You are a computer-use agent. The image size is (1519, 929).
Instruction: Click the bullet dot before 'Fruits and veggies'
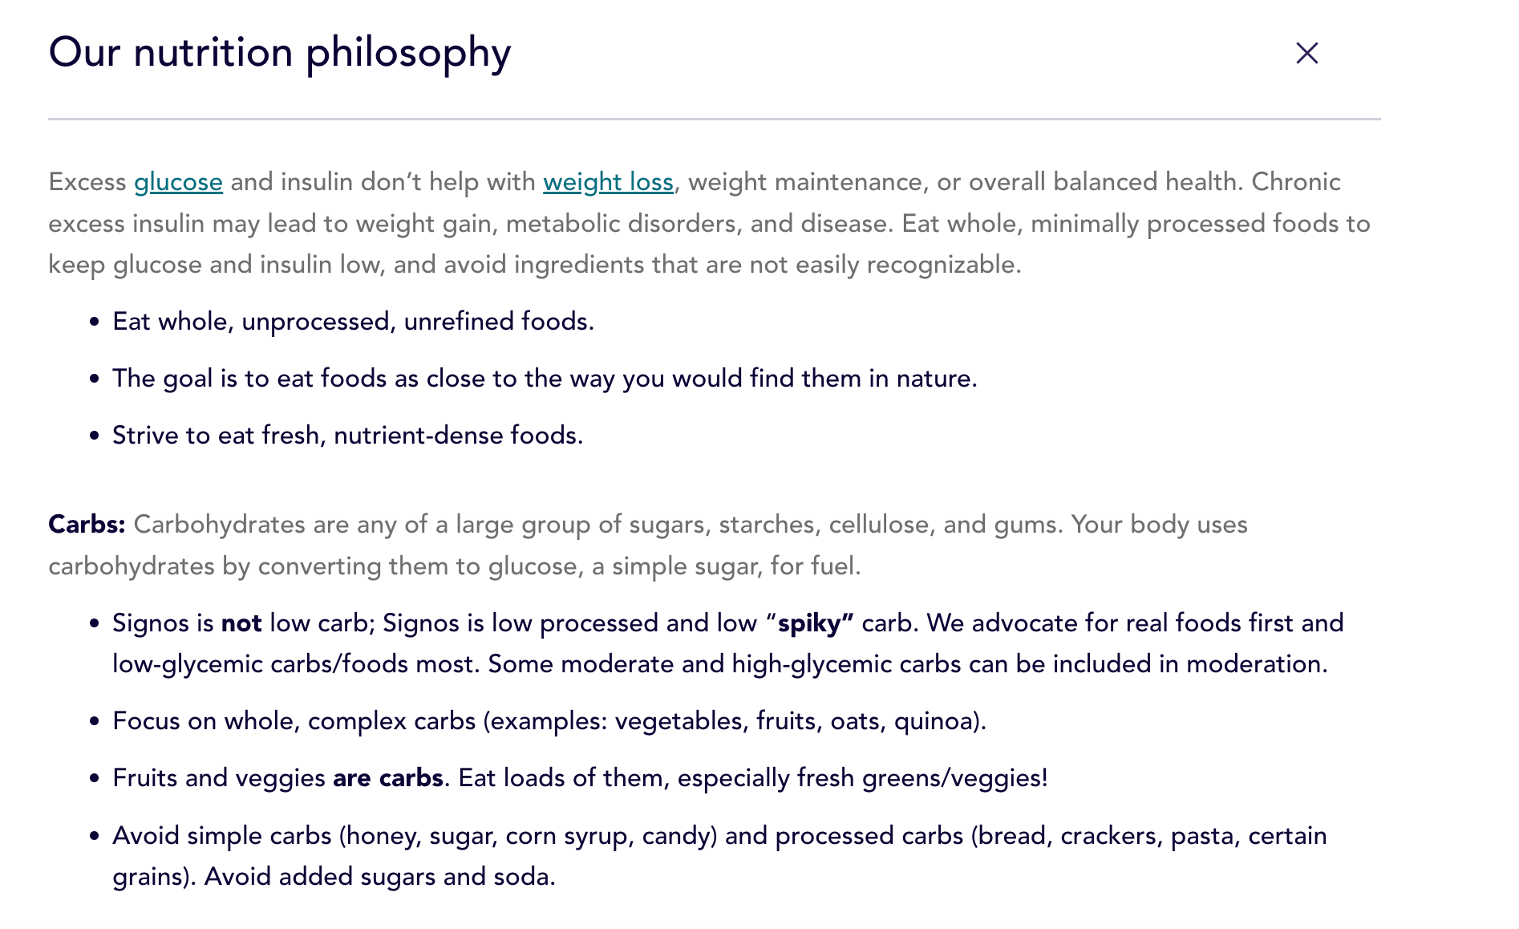(x=95, y=778)
